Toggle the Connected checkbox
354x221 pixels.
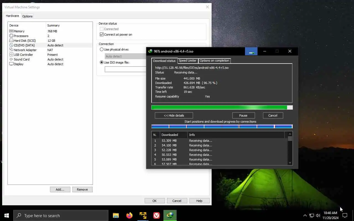click(101, 29)
